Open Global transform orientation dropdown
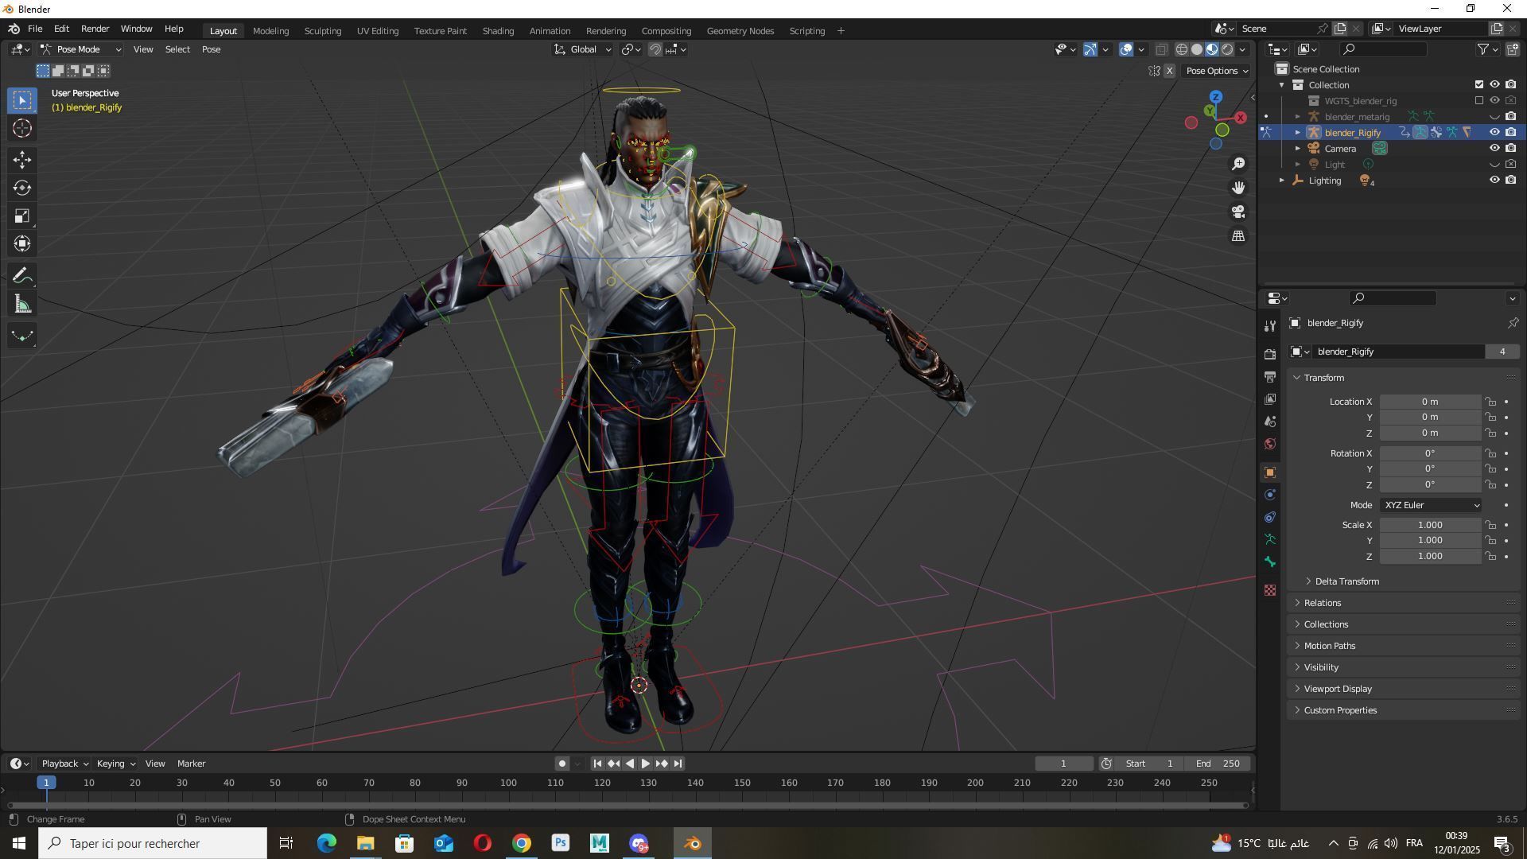The image size is (1527, 859). (583, 49)
